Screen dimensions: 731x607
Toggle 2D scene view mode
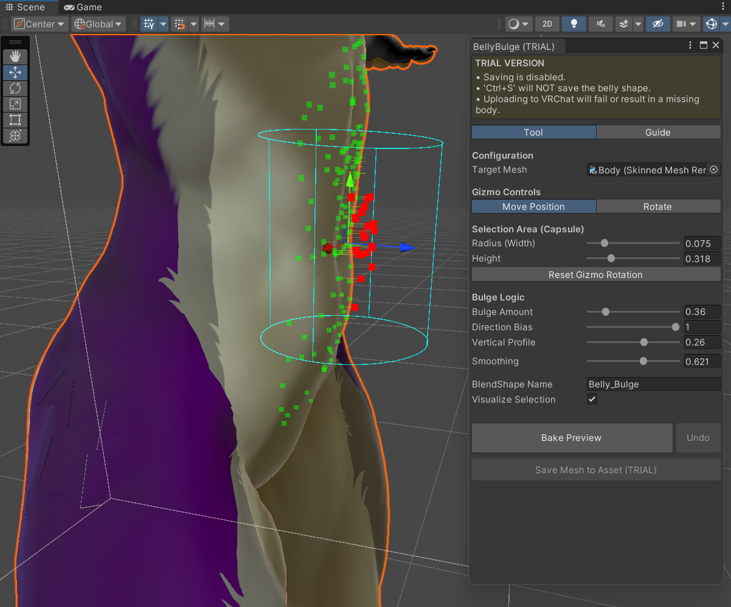547,24
